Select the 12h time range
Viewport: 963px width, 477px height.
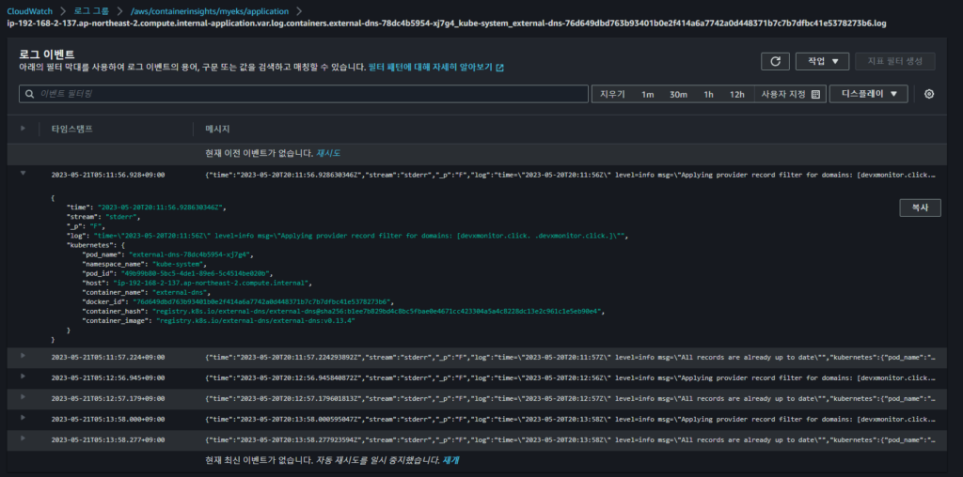pos(737,95)
